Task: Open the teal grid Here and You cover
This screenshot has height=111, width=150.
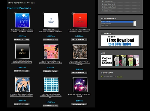Action: coord(51,85)
